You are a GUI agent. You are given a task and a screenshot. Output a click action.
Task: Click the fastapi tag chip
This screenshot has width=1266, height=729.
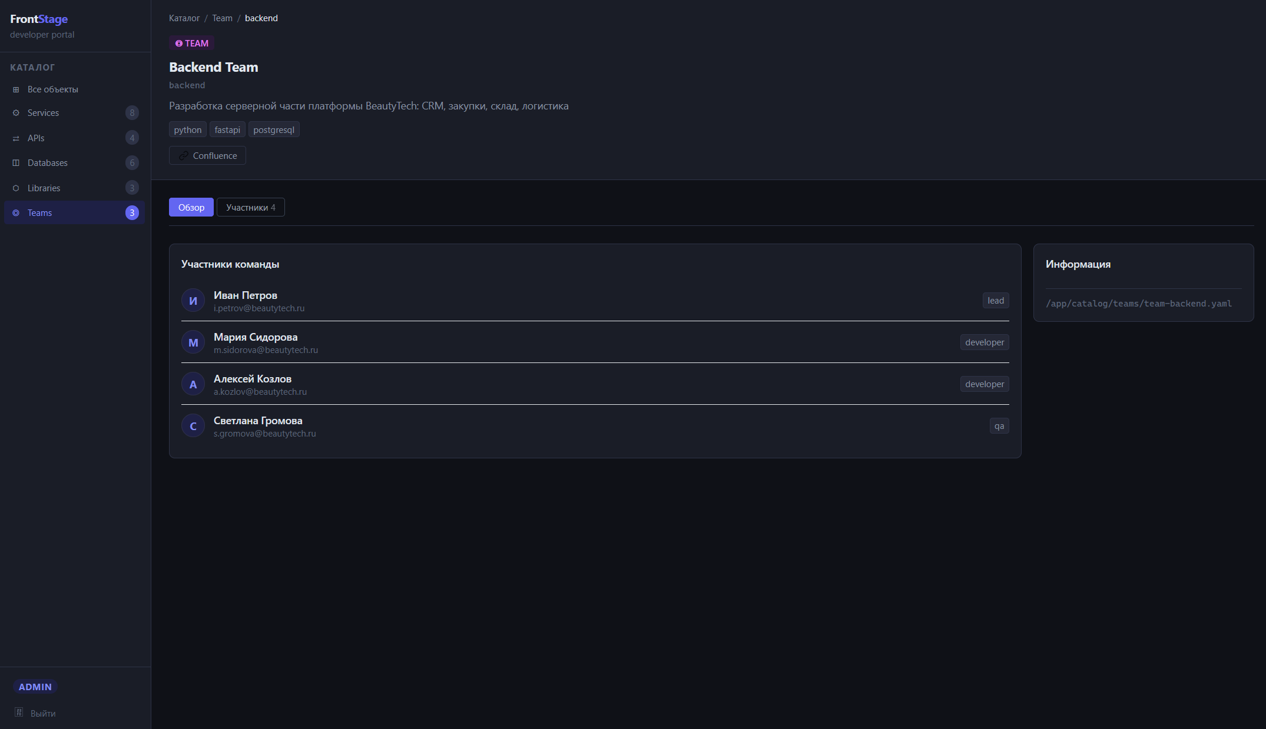tap(227, 130)
